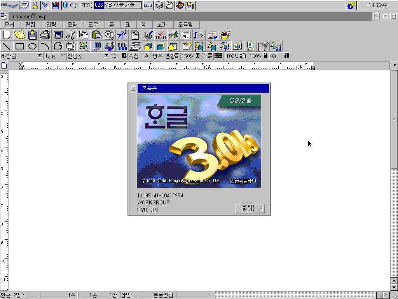Screen dimensions: 398x299
Task: Toggle the 삽입 insert mode in status bar
Action: click(126, 295)
